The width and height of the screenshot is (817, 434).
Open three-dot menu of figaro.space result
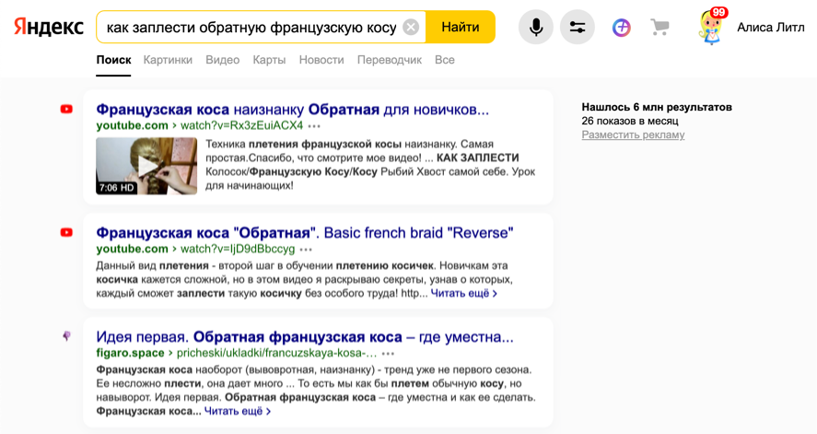pyautogui.click(x=389, y=354)
